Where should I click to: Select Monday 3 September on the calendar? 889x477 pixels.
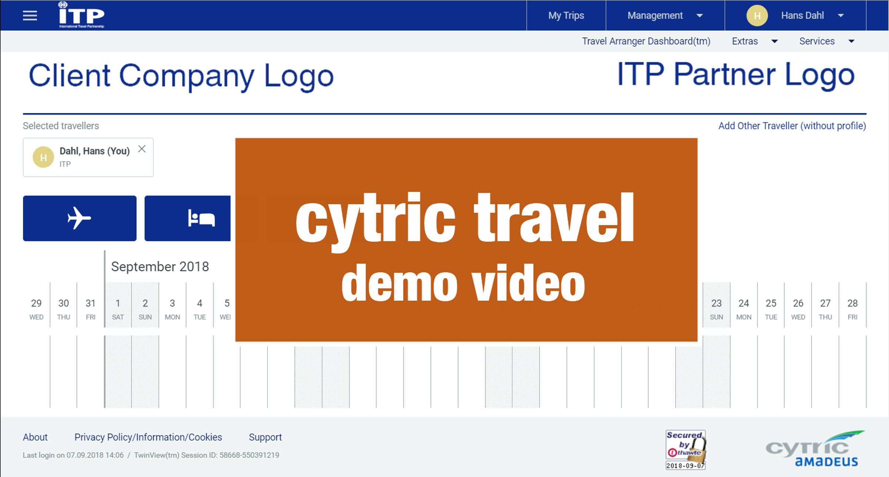(x=172, y=309)
